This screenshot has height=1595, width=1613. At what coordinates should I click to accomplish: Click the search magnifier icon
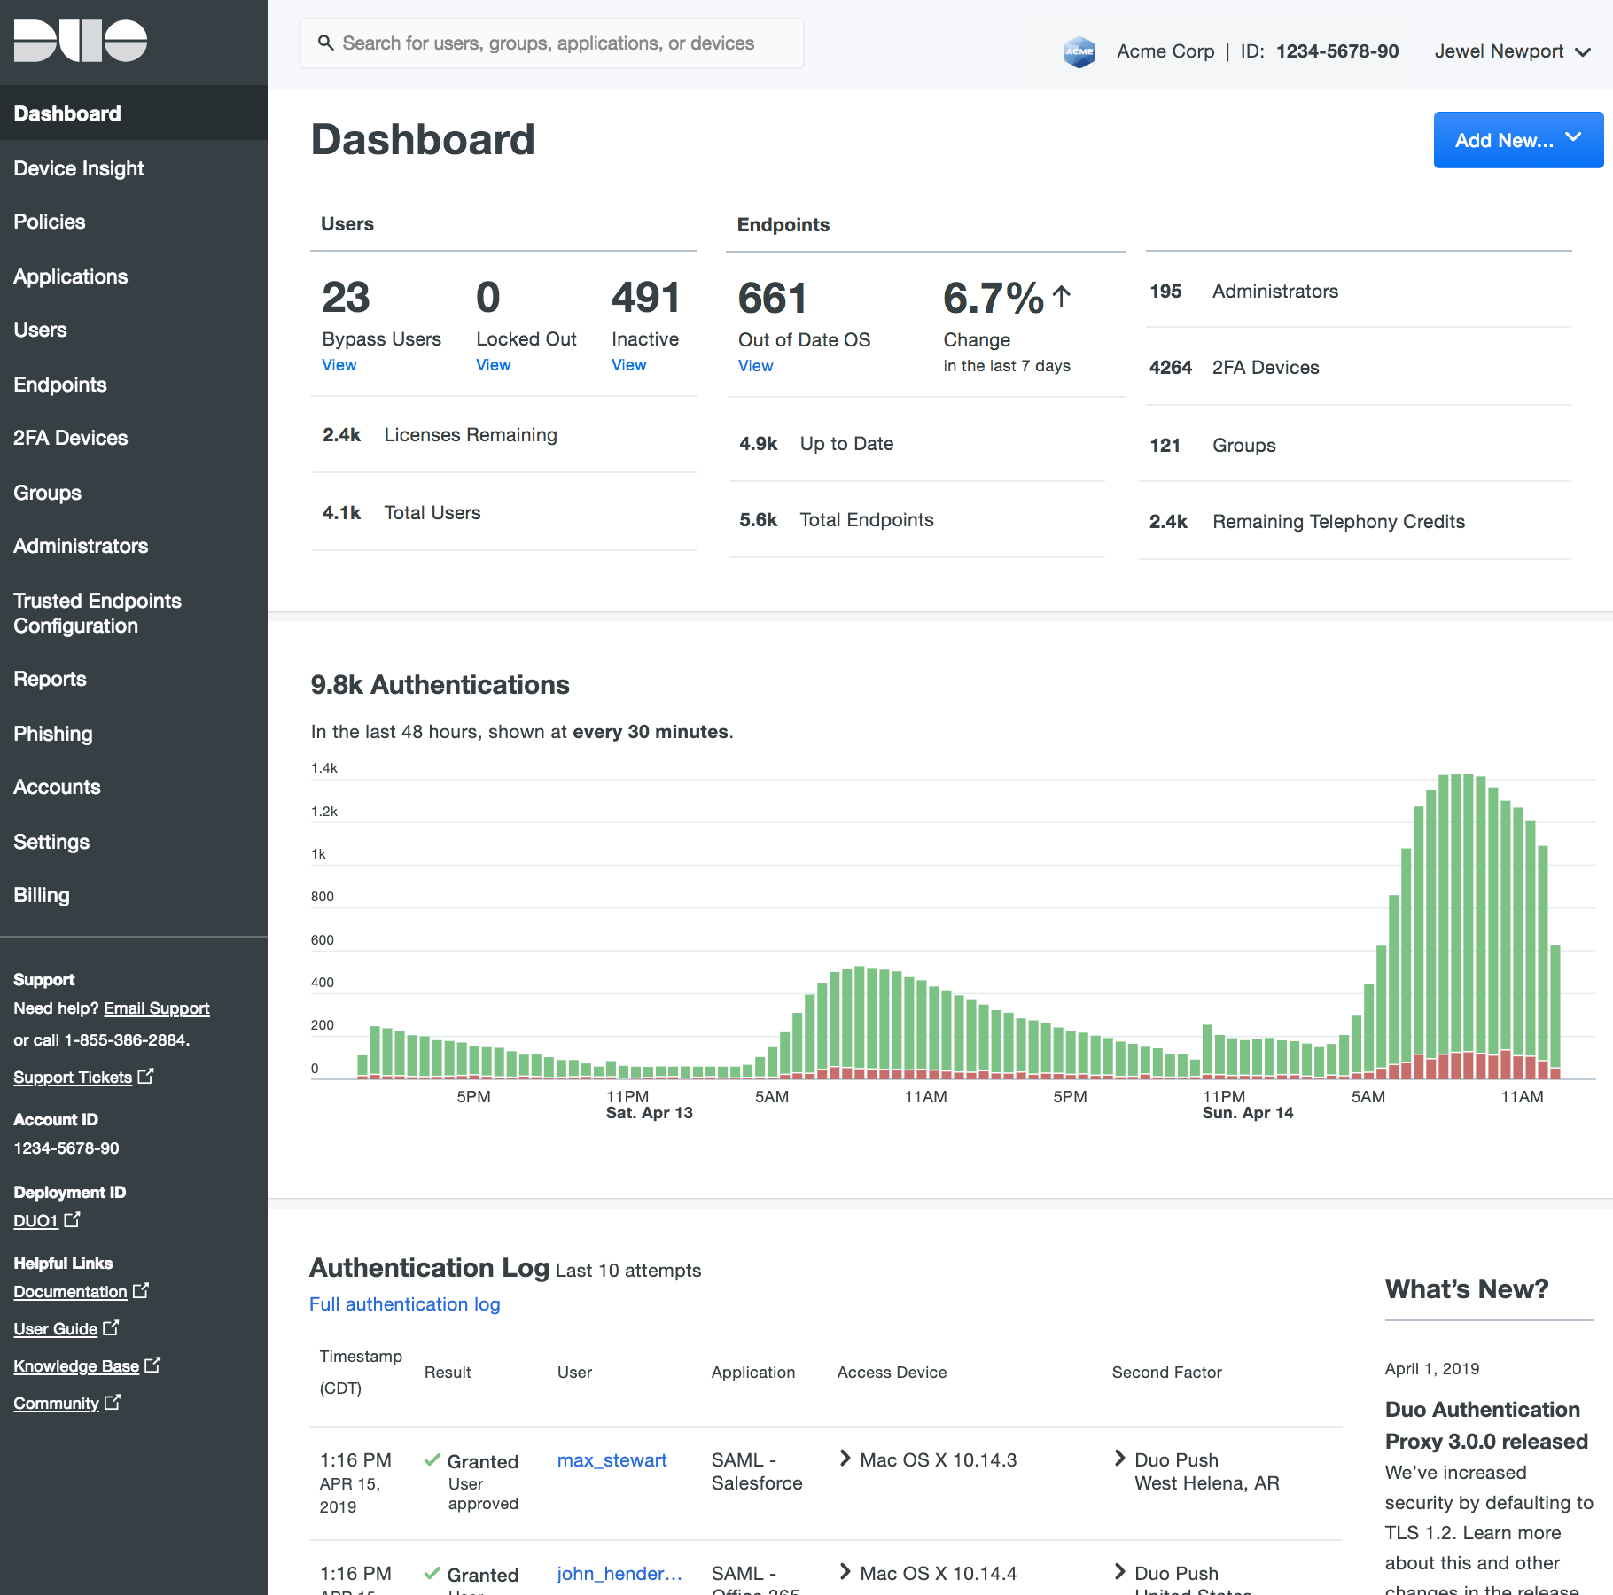point(325,43)
